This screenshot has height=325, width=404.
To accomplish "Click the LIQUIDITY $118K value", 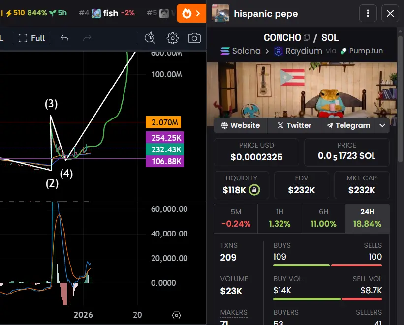I will pyautogui.click(x=234, y=190).
